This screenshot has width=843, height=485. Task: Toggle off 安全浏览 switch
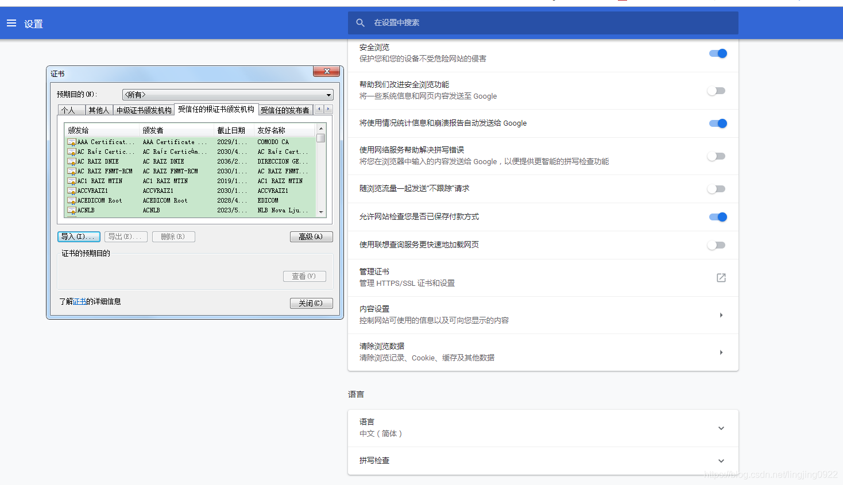[x=718, y=53]
